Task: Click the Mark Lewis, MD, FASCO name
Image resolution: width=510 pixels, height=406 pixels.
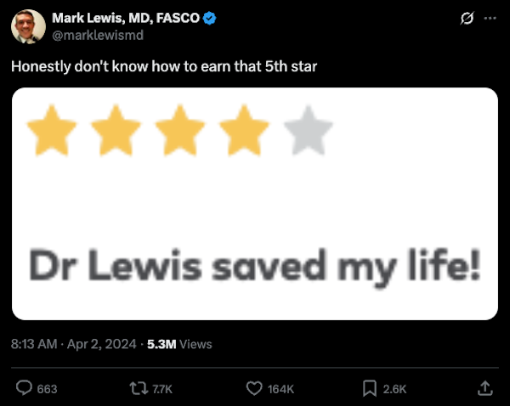Action: 126,19
